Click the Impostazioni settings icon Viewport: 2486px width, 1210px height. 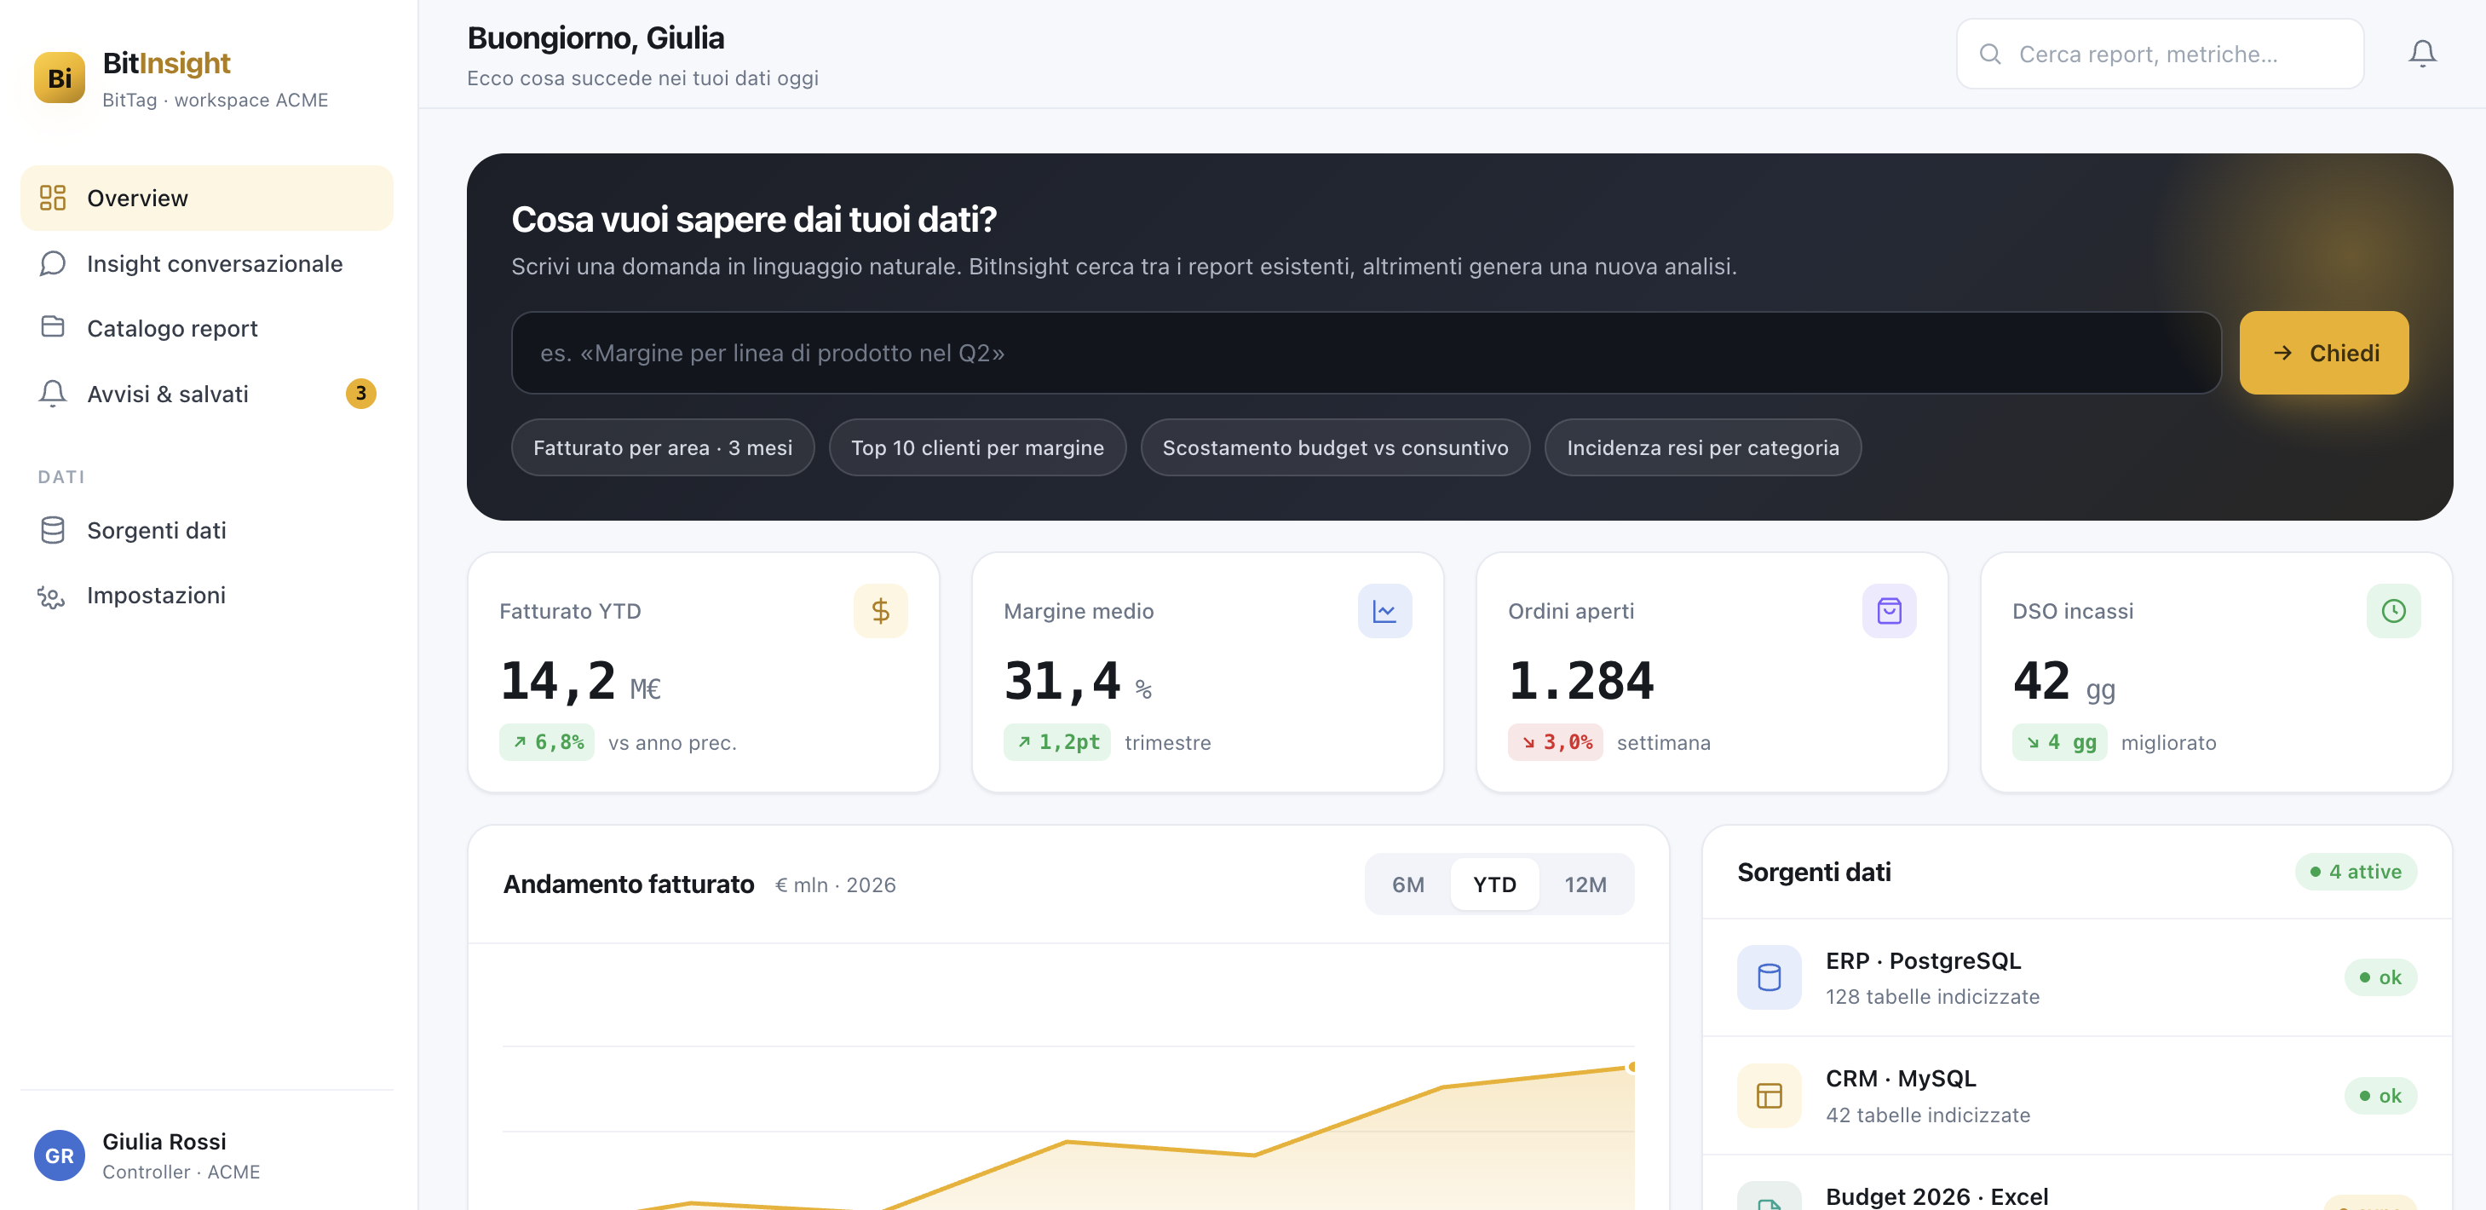click(x=52, y=596)
